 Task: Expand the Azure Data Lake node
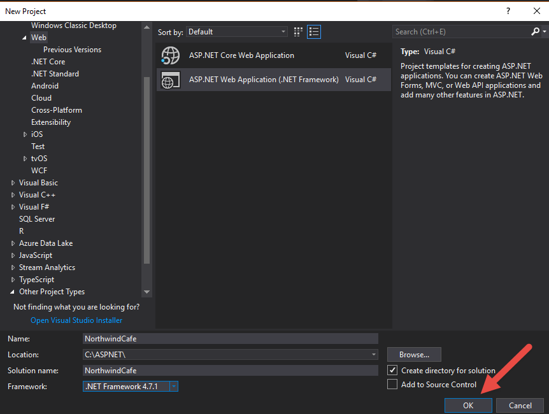[x=13, y=243]
